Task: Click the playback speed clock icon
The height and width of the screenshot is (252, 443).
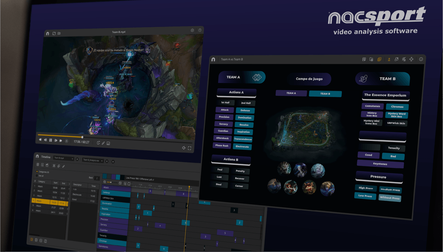Action: click(98, 143)
